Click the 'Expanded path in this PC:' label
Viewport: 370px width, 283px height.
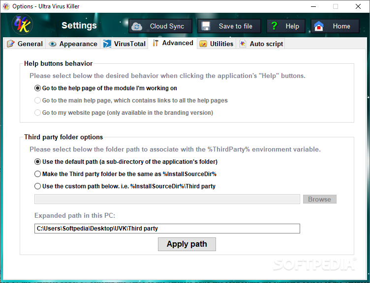(x=75, y=215)
